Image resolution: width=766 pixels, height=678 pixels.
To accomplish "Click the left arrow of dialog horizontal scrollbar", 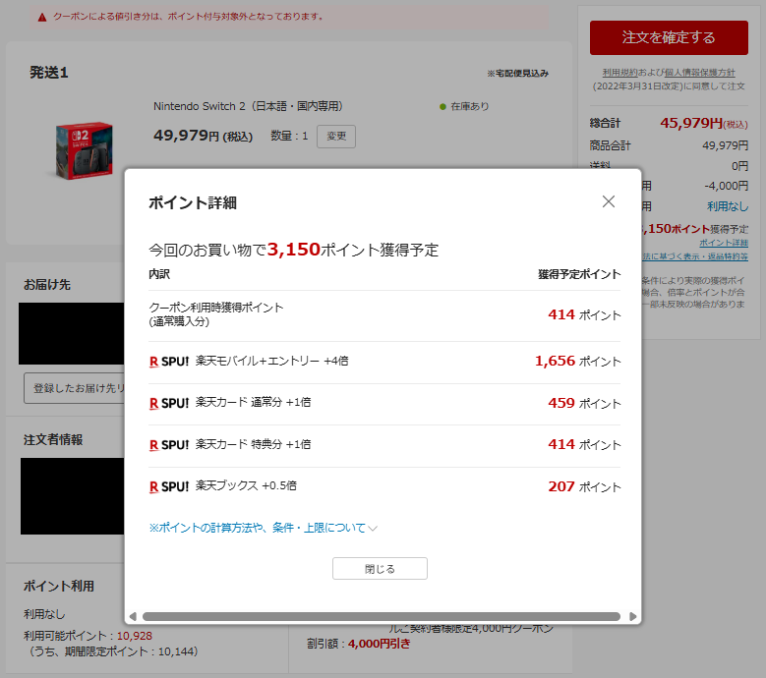I will coord(133,616).
